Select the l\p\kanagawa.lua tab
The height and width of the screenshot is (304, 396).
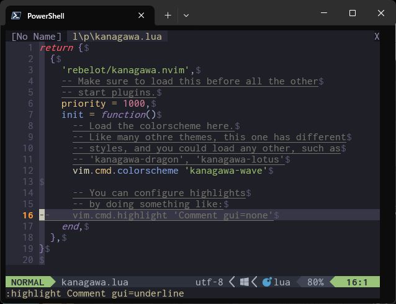point(117,37)
